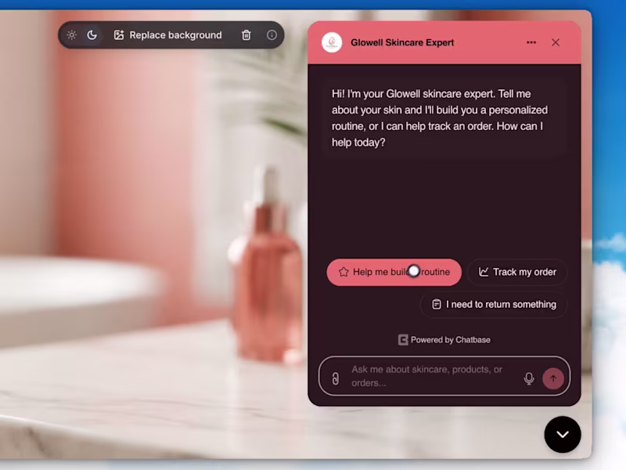Click the Glowell logo avatar

tap(332, 42)
